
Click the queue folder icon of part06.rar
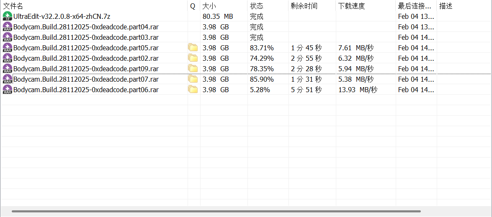click(193, 90)
